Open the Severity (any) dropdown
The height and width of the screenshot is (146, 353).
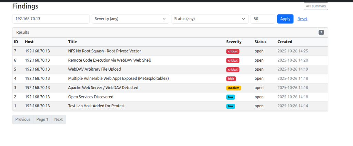[130, 19]
